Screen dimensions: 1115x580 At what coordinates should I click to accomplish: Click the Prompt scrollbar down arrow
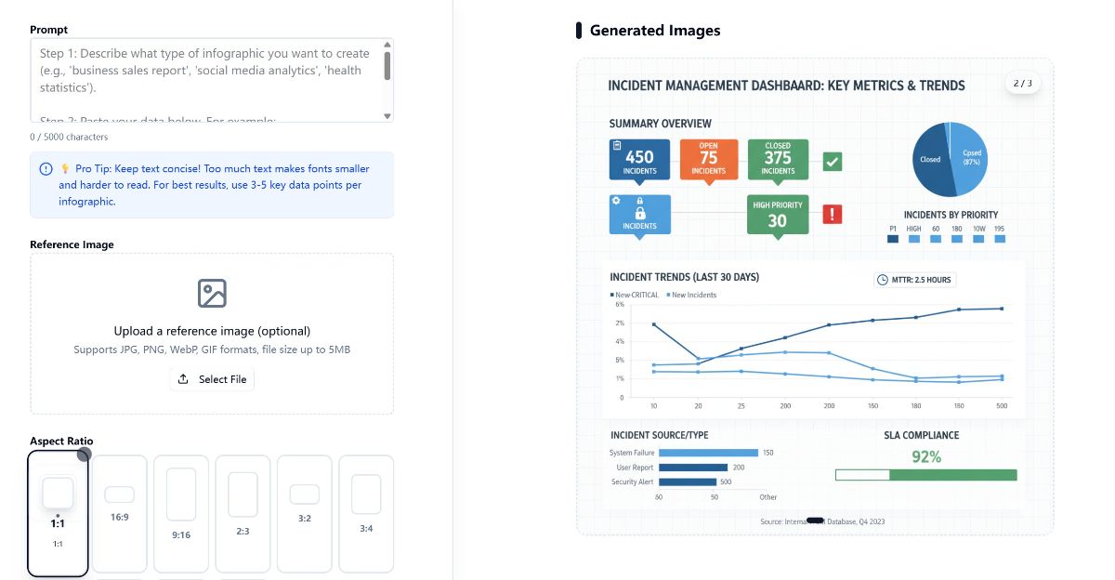click(x=387, y=115)
